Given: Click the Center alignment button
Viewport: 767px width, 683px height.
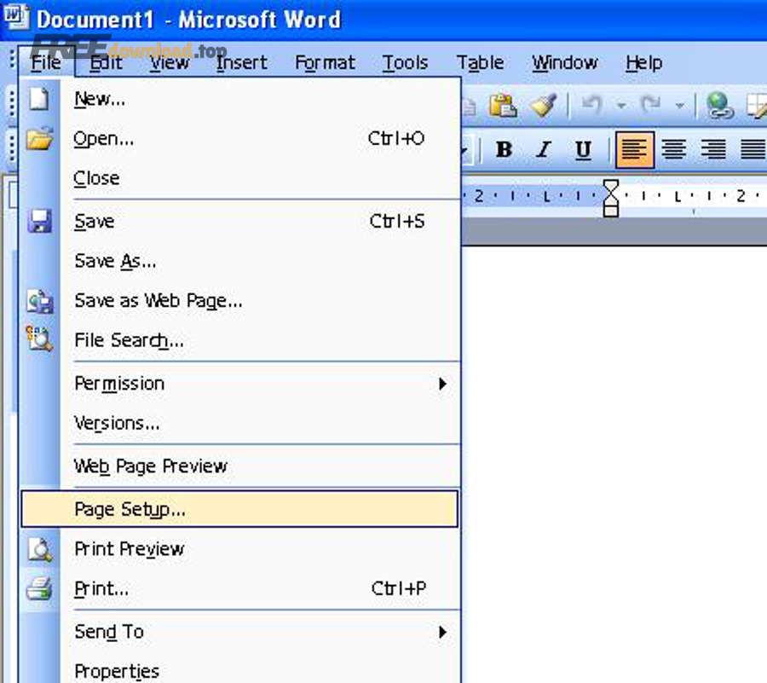Looking at the screenshot, I should point(674,150).
